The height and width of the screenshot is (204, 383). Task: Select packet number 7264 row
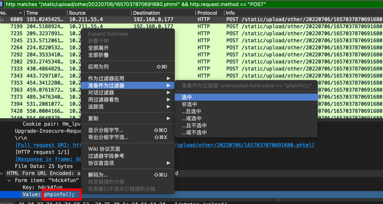tap(40, 48)
